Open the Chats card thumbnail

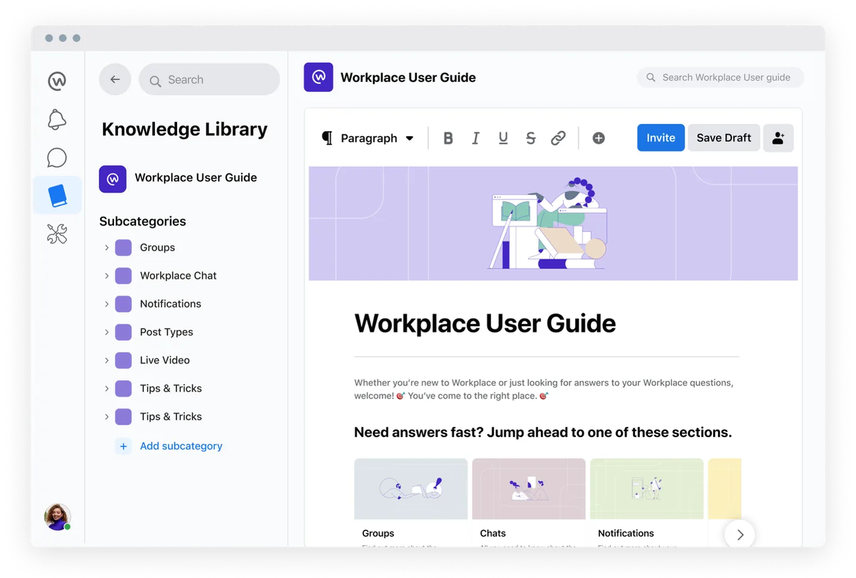[x=529, y=489]
